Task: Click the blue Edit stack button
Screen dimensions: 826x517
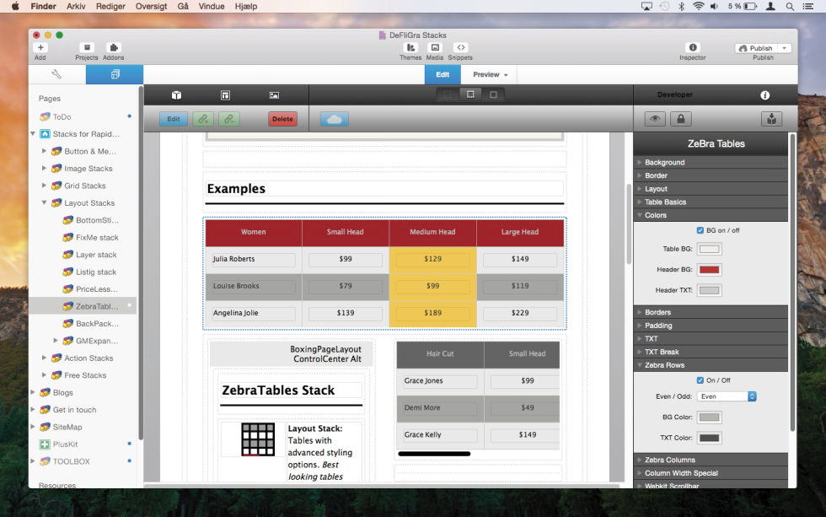Action: (174, 119)
